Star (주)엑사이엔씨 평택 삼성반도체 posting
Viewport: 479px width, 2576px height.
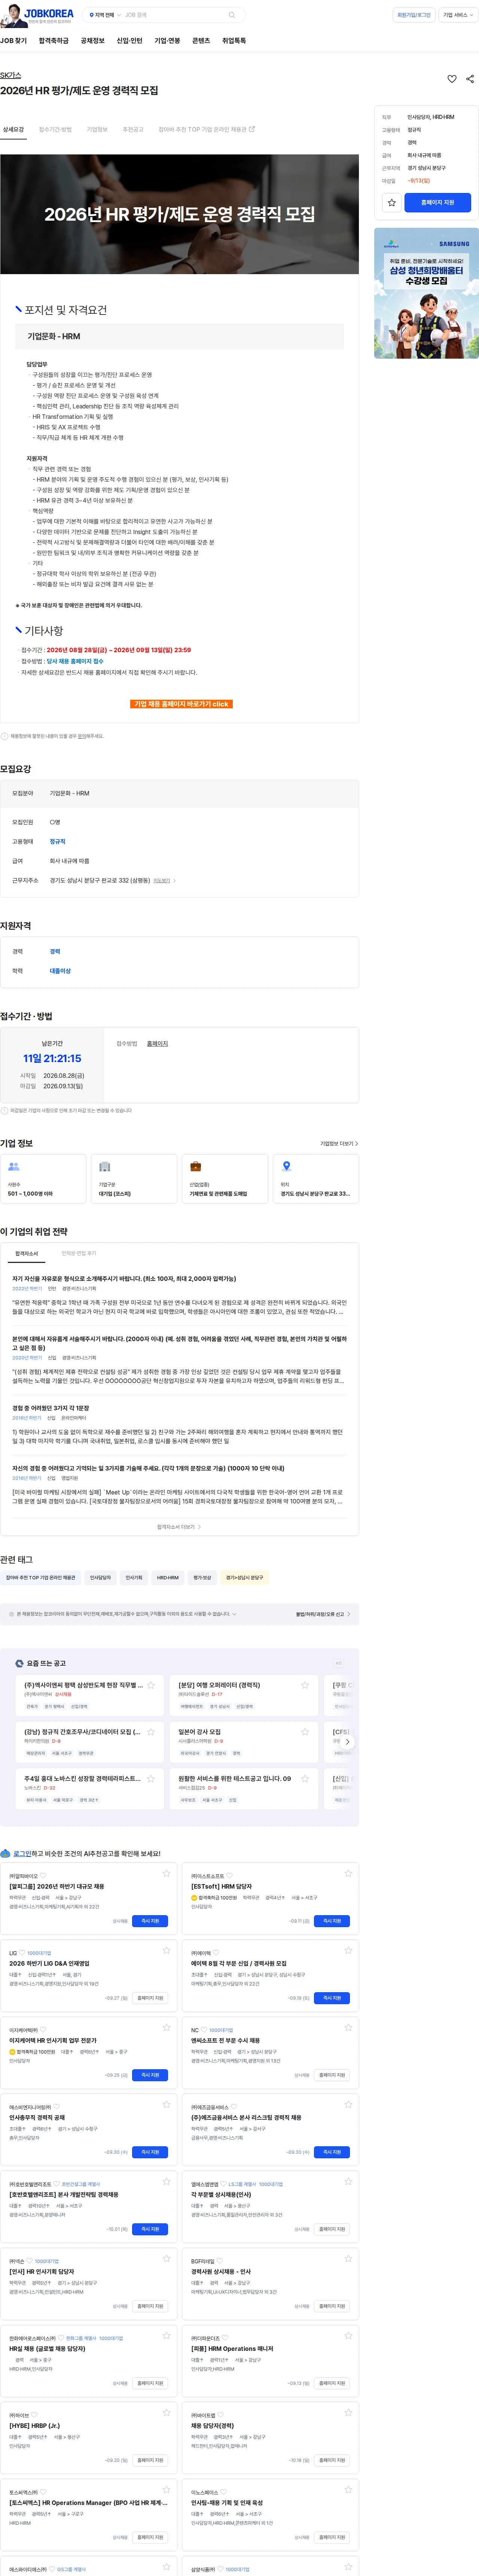[x=151, y=1685]
